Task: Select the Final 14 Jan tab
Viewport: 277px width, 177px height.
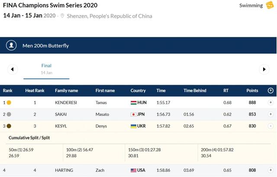Action: pos(46,69)
